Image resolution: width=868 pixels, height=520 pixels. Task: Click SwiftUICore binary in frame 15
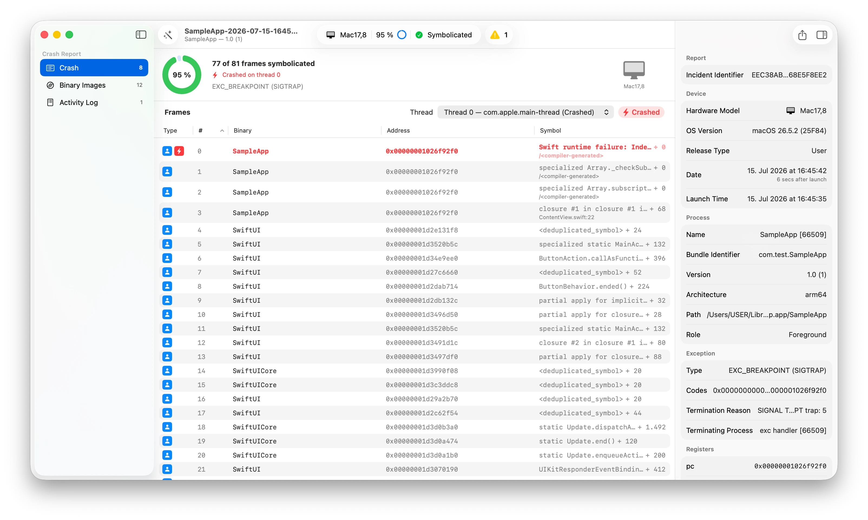[254, 385]
